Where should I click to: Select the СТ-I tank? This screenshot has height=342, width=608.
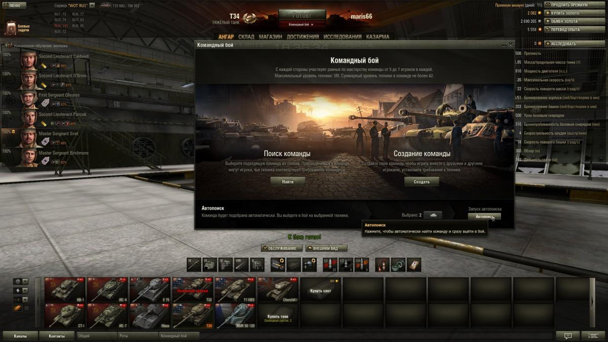tap(65, 316)
